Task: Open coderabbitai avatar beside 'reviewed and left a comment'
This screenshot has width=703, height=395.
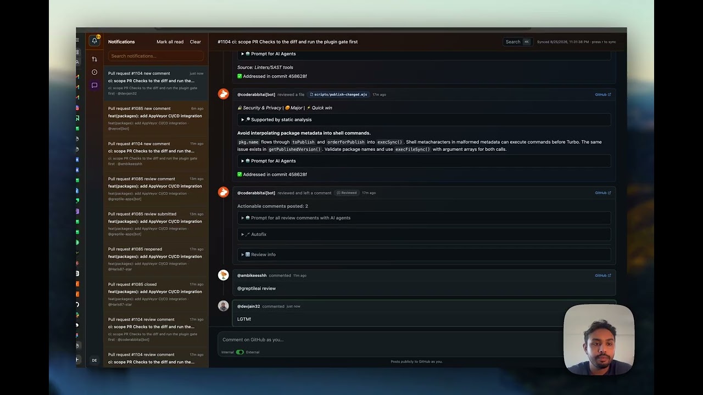Action: click(x=223, y=192)
